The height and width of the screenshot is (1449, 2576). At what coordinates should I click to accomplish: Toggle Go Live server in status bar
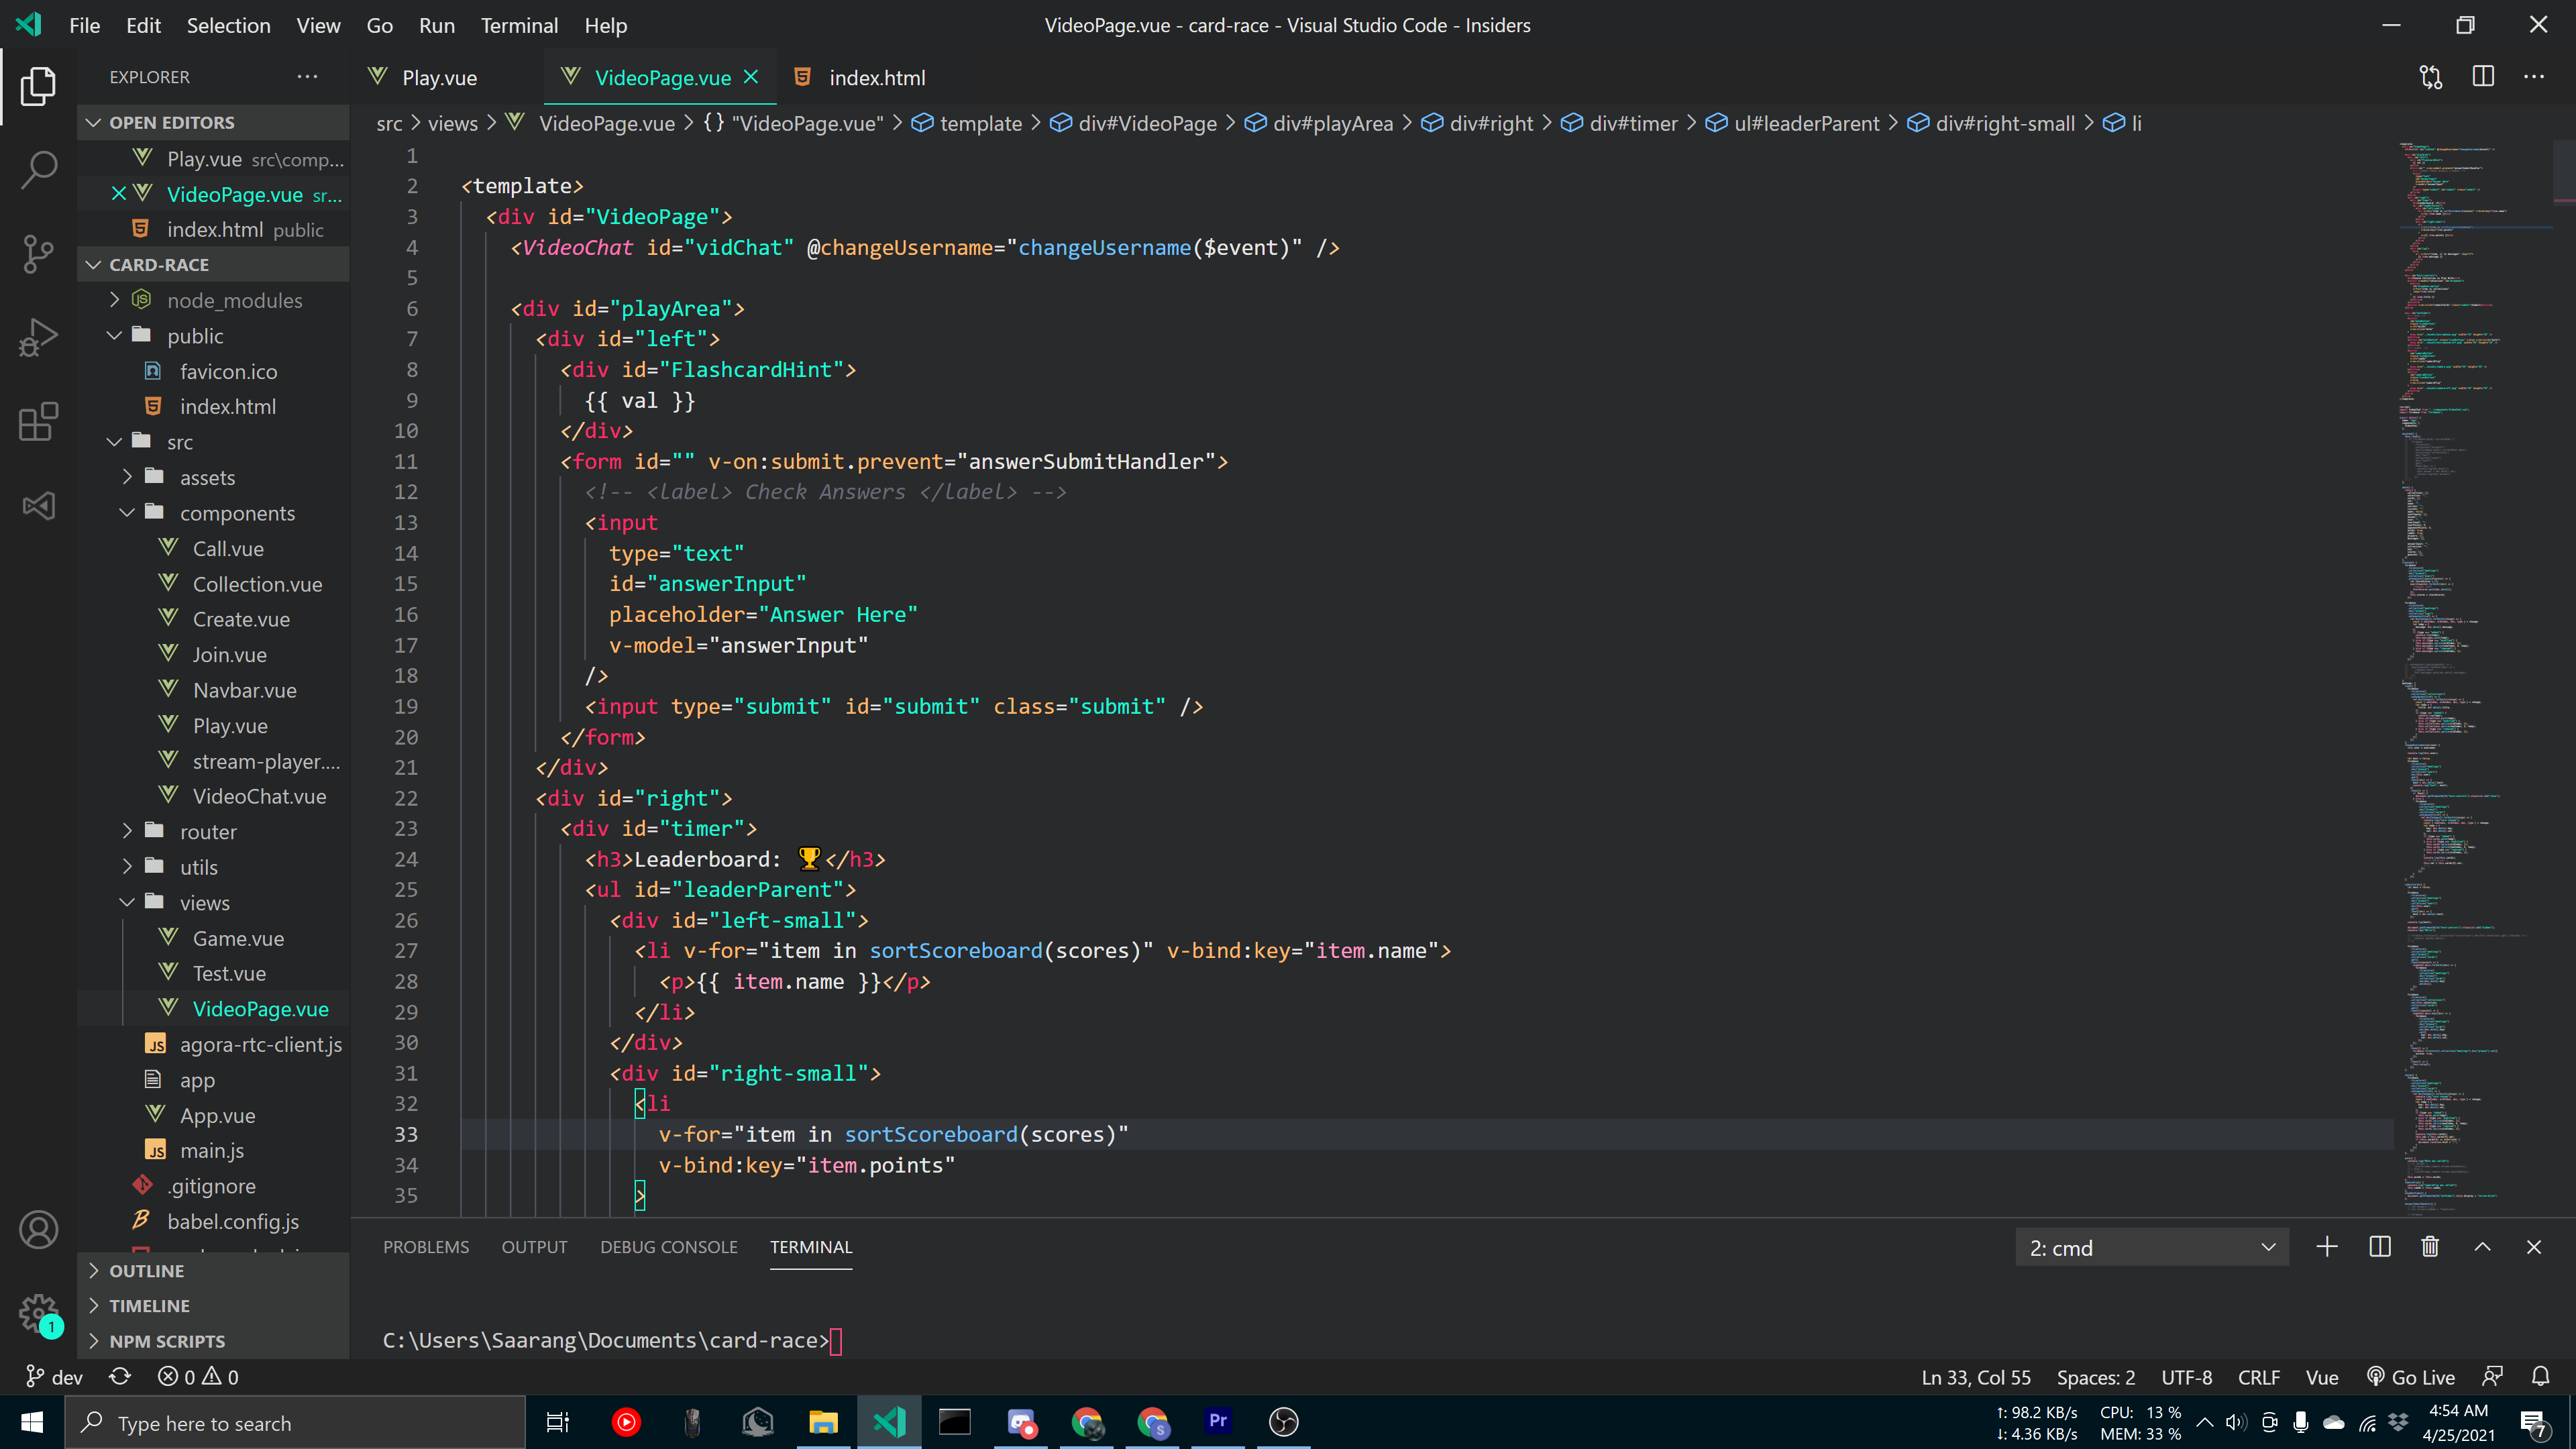pos(2411,1377)
